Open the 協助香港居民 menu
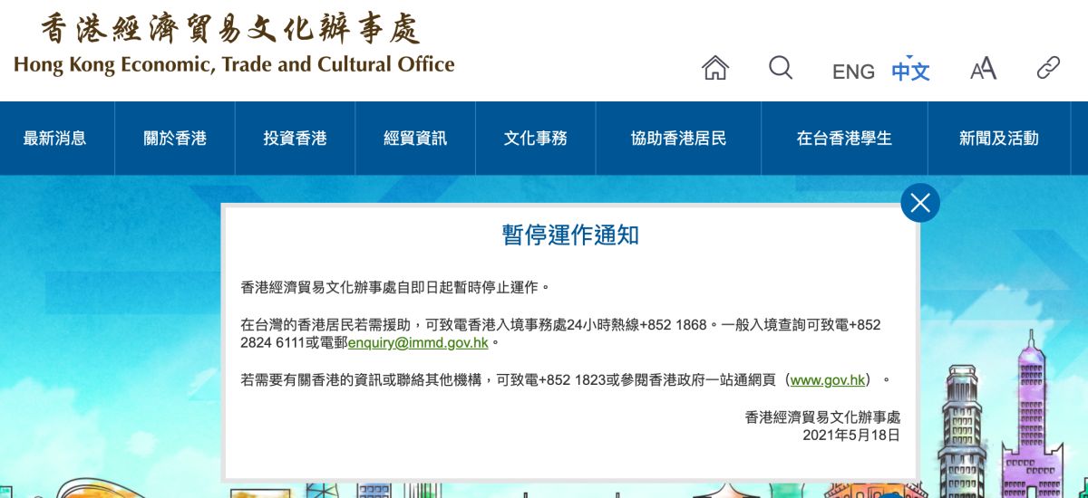This screenshot has width=1088, height=498. coord(678,139)
